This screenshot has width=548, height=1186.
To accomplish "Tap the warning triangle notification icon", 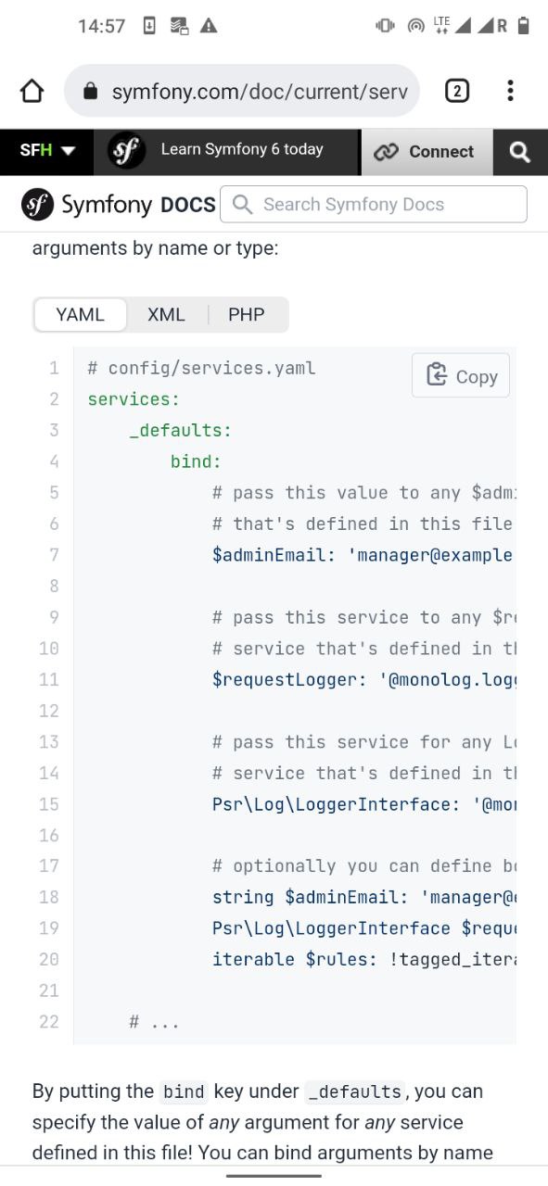I will [208, 26].
